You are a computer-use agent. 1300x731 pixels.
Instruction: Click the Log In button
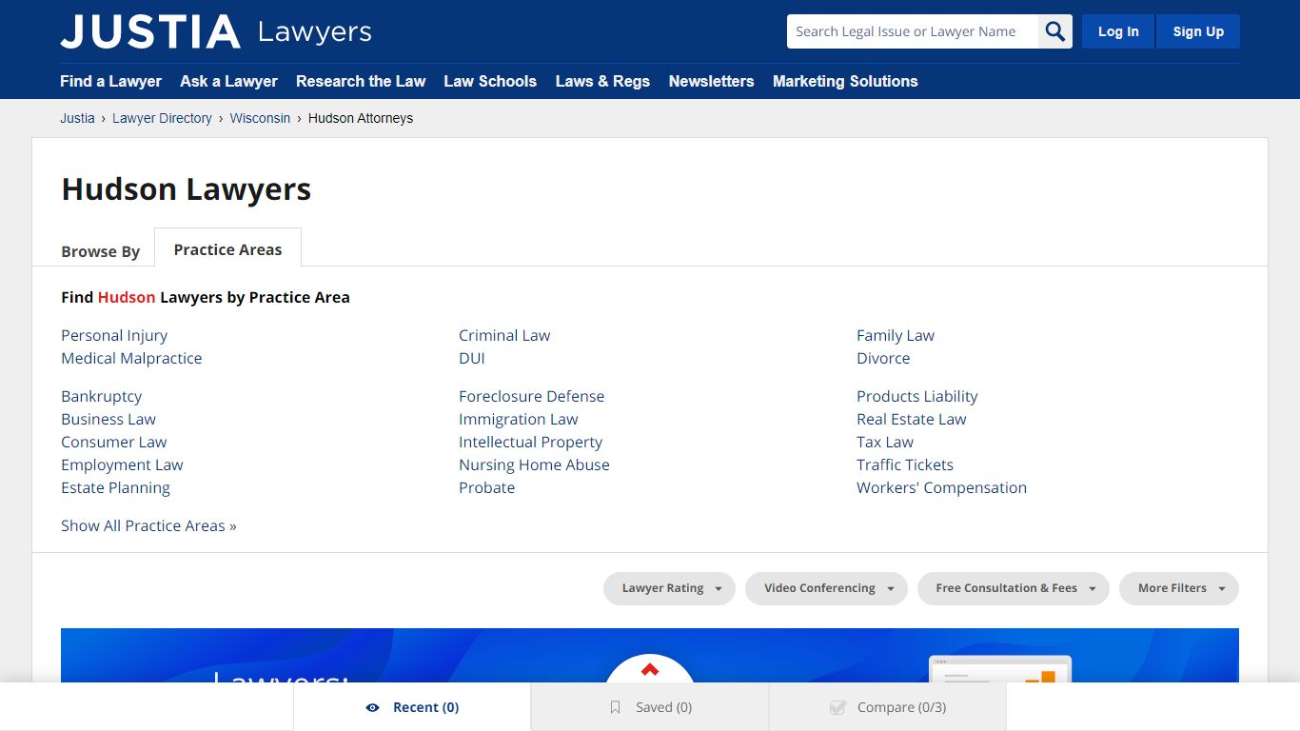point(1118,31)
